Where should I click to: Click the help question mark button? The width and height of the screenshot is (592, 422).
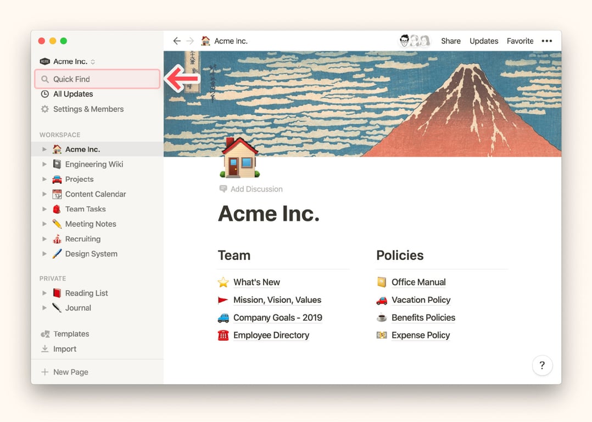tap(541, 365)
